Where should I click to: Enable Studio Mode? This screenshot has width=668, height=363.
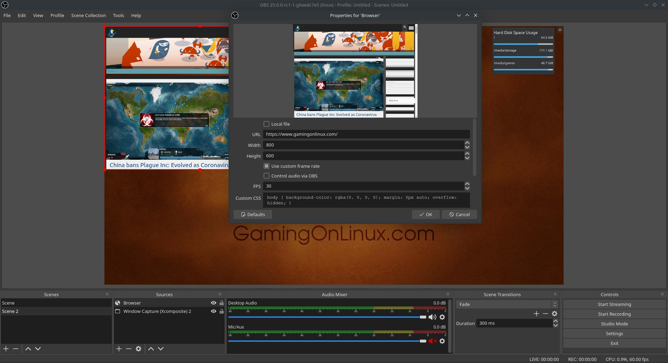click(614, 324)
